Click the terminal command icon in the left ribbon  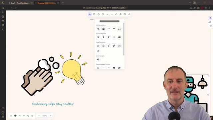coord(3,30)
